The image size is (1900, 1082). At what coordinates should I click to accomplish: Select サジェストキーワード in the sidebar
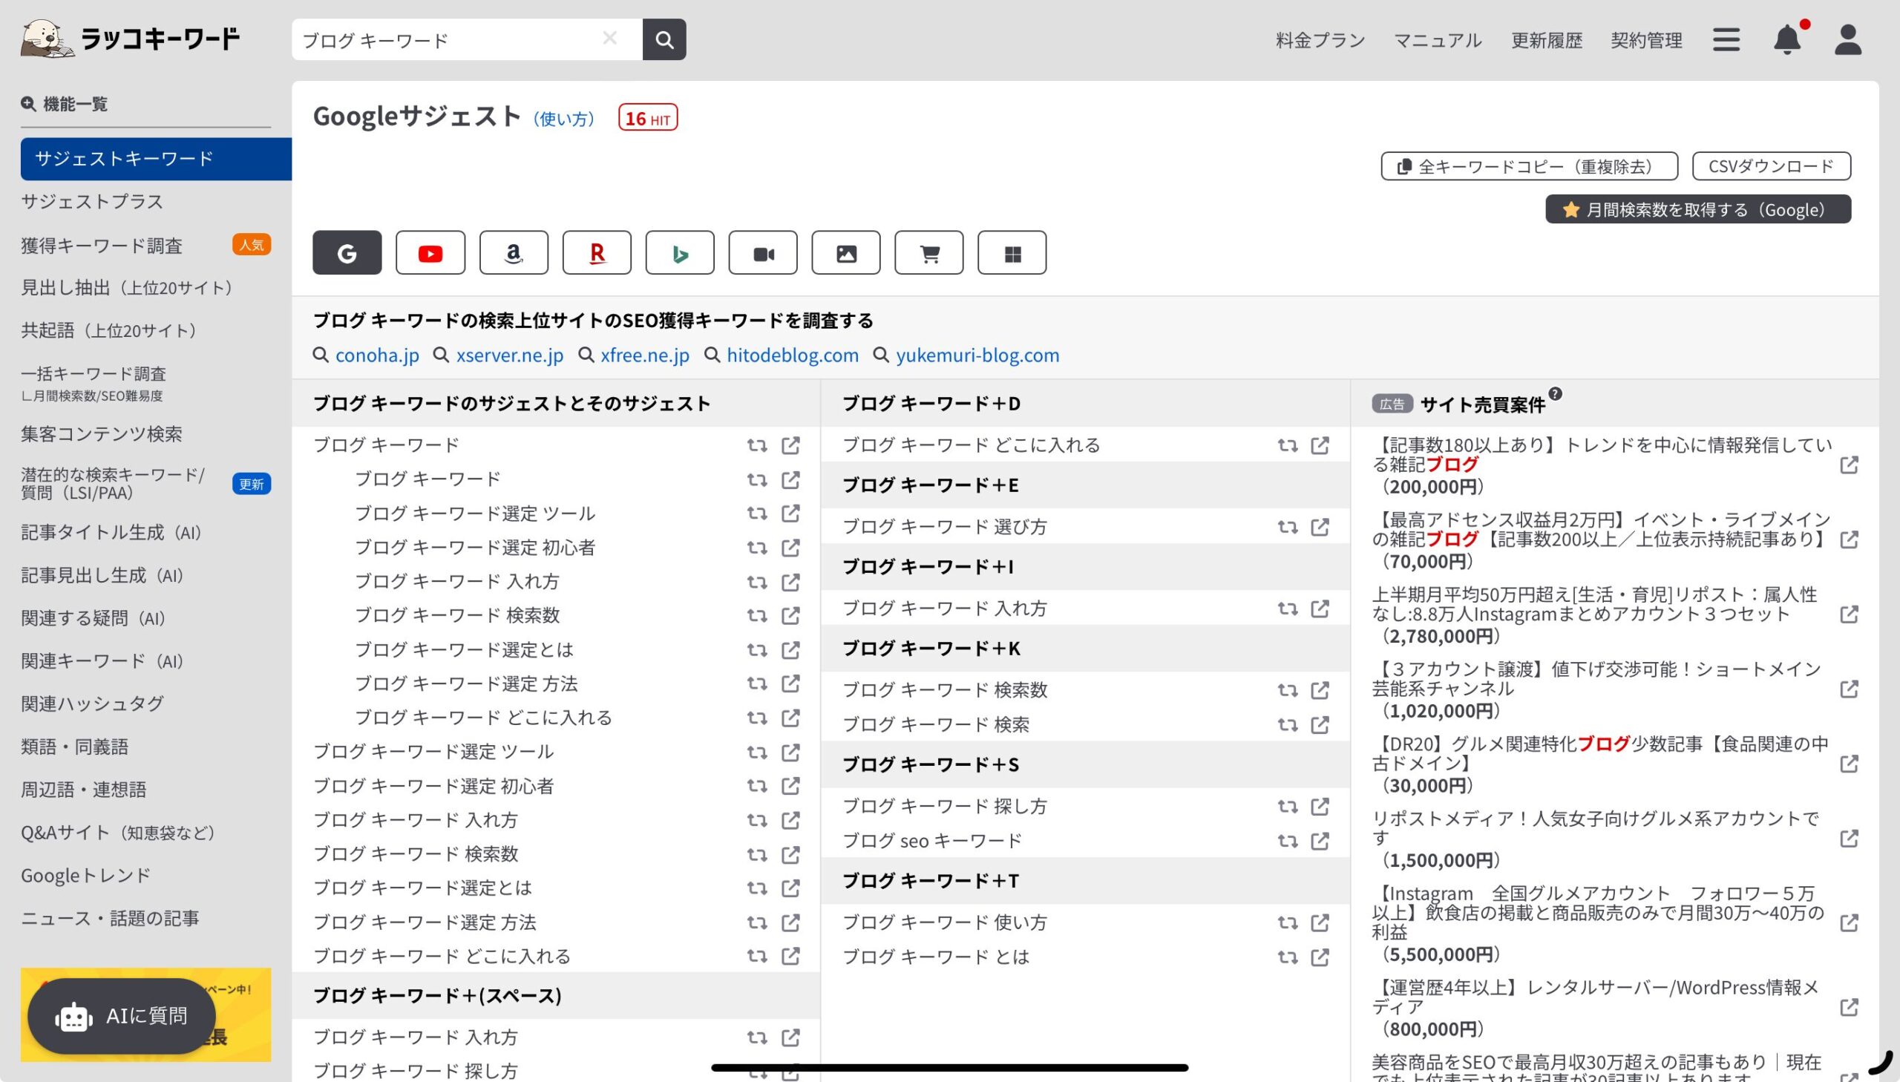click(156, 158)
